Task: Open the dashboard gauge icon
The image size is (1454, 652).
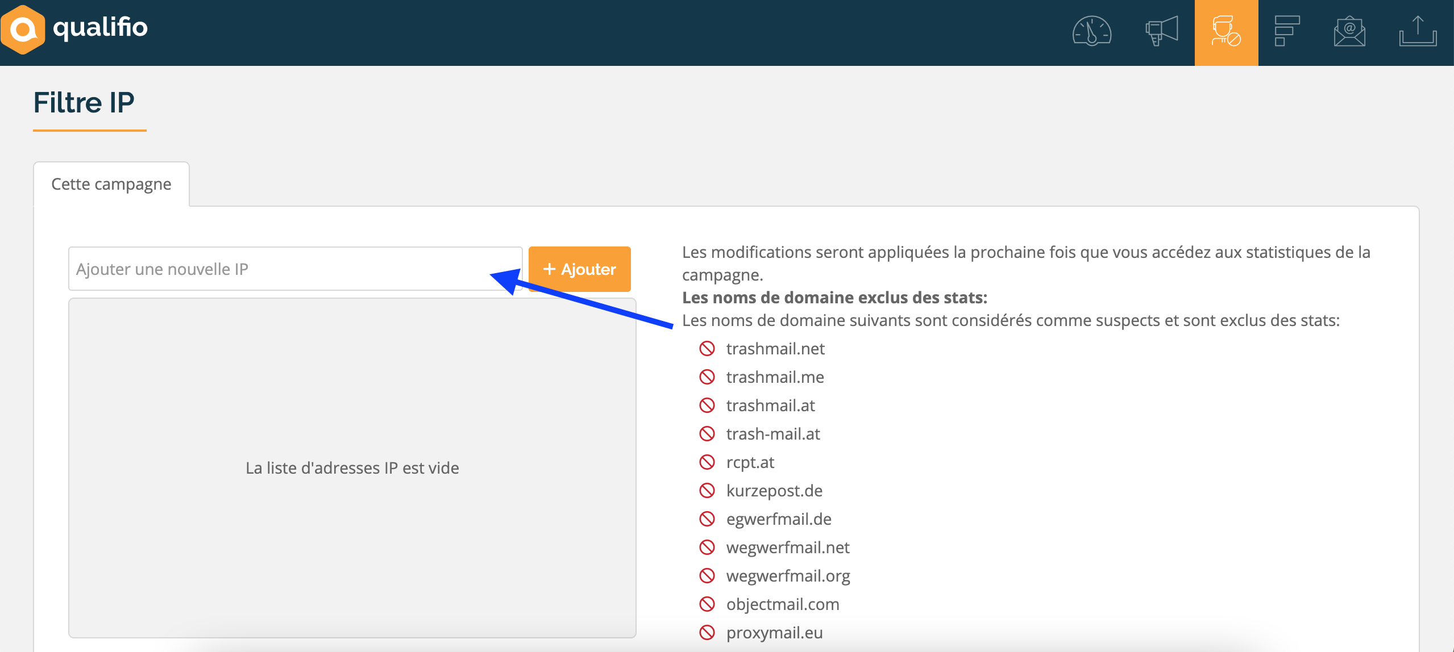Action: [x=1091, y=31]
